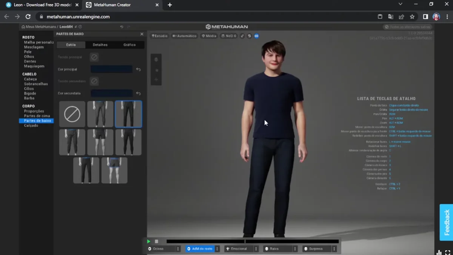This screenshot has height=255, width=453.
Task: Open the Emocional animation options menu
Action: [256, 249]
